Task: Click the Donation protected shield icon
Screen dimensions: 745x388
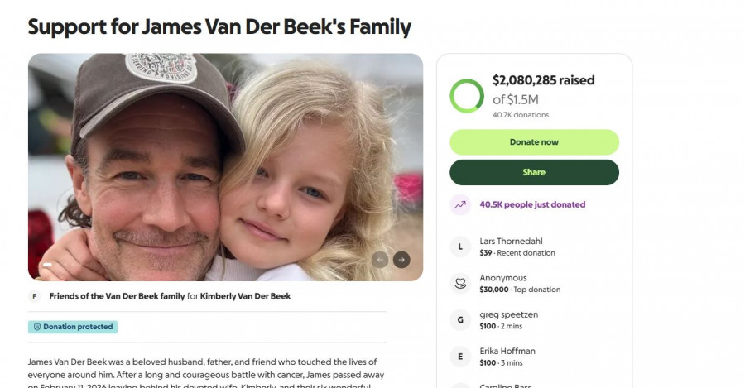Action: 37,327
